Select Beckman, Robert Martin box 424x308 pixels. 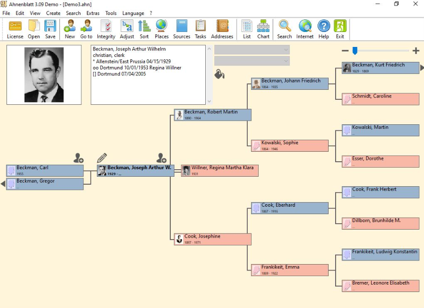[213, 114]
